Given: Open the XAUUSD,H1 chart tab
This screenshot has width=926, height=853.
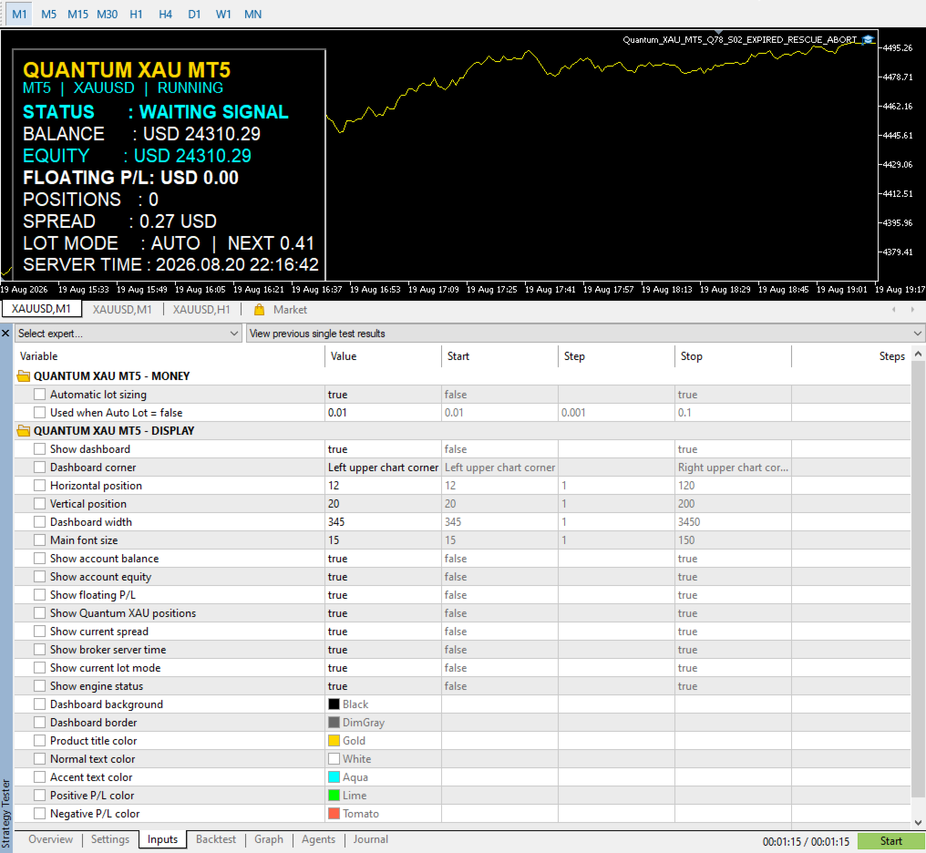Looking at the screenshot, I should [x=201, y=310].
